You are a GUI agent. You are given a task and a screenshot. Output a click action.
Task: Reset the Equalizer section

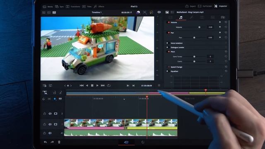pos(226,71)
